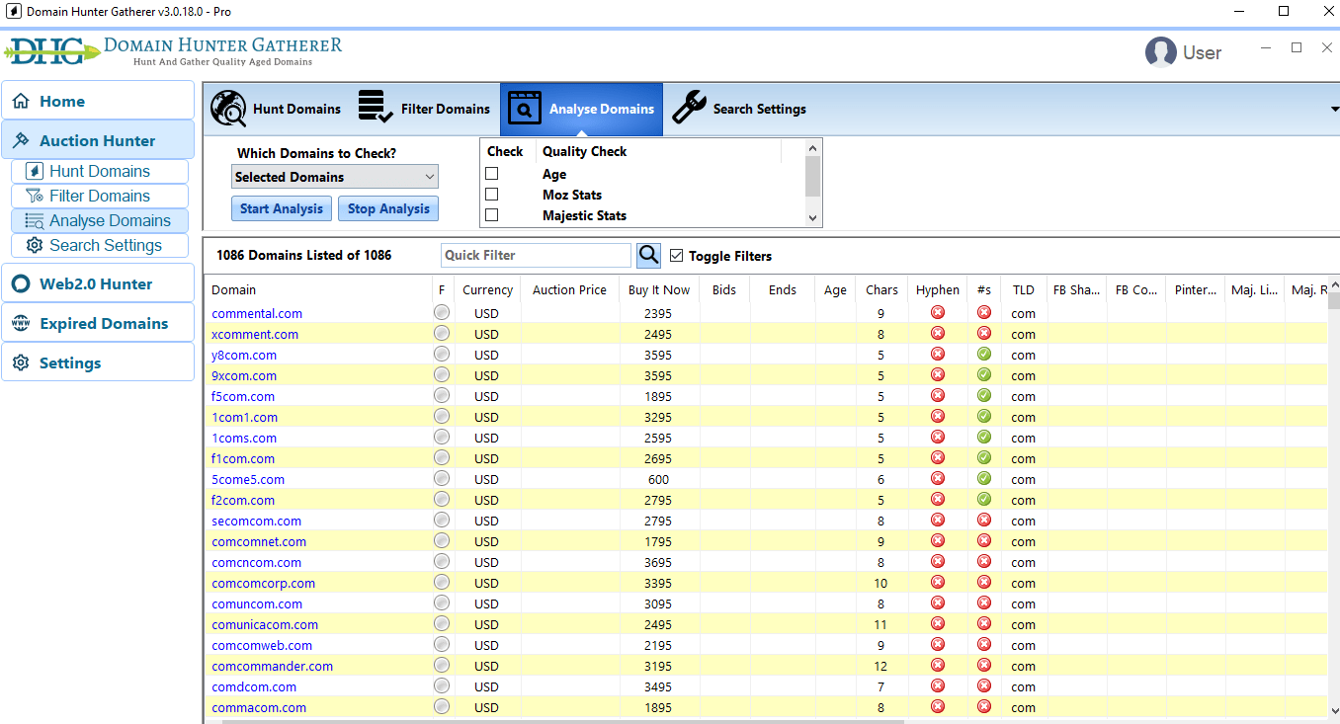
Task: Click the Home house icon in sidebar
Action: click(x=21, y=101)
